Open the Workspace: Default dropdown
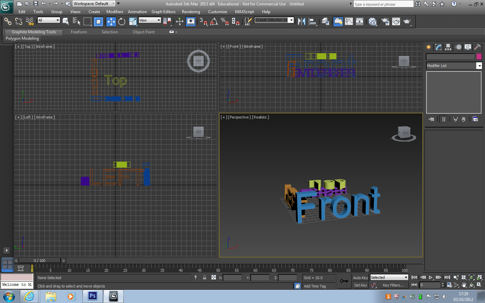Screen dimensions: 485x303 tap(113, 3)
